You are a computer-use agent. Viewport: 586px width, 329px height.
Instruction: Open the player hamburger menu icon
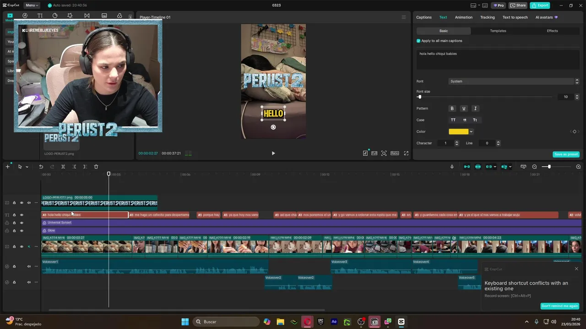[x=403, y=17]
